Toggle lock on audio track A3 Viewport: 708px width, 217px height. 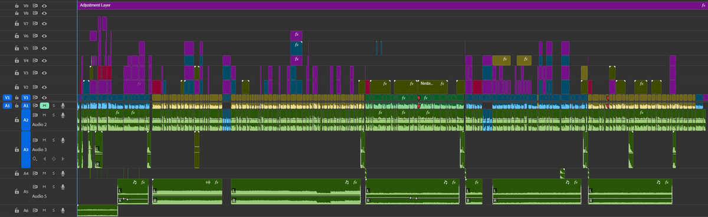tap(17, 149)
